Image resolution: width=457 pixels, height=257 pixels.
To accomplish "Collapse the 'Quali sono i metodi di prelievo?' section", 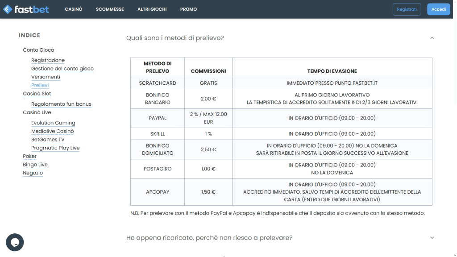I will 432,38.
